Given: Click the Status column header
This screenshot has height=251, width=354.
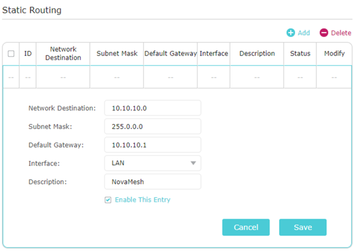Looking at the screenshot, I should tap(300, 53).
